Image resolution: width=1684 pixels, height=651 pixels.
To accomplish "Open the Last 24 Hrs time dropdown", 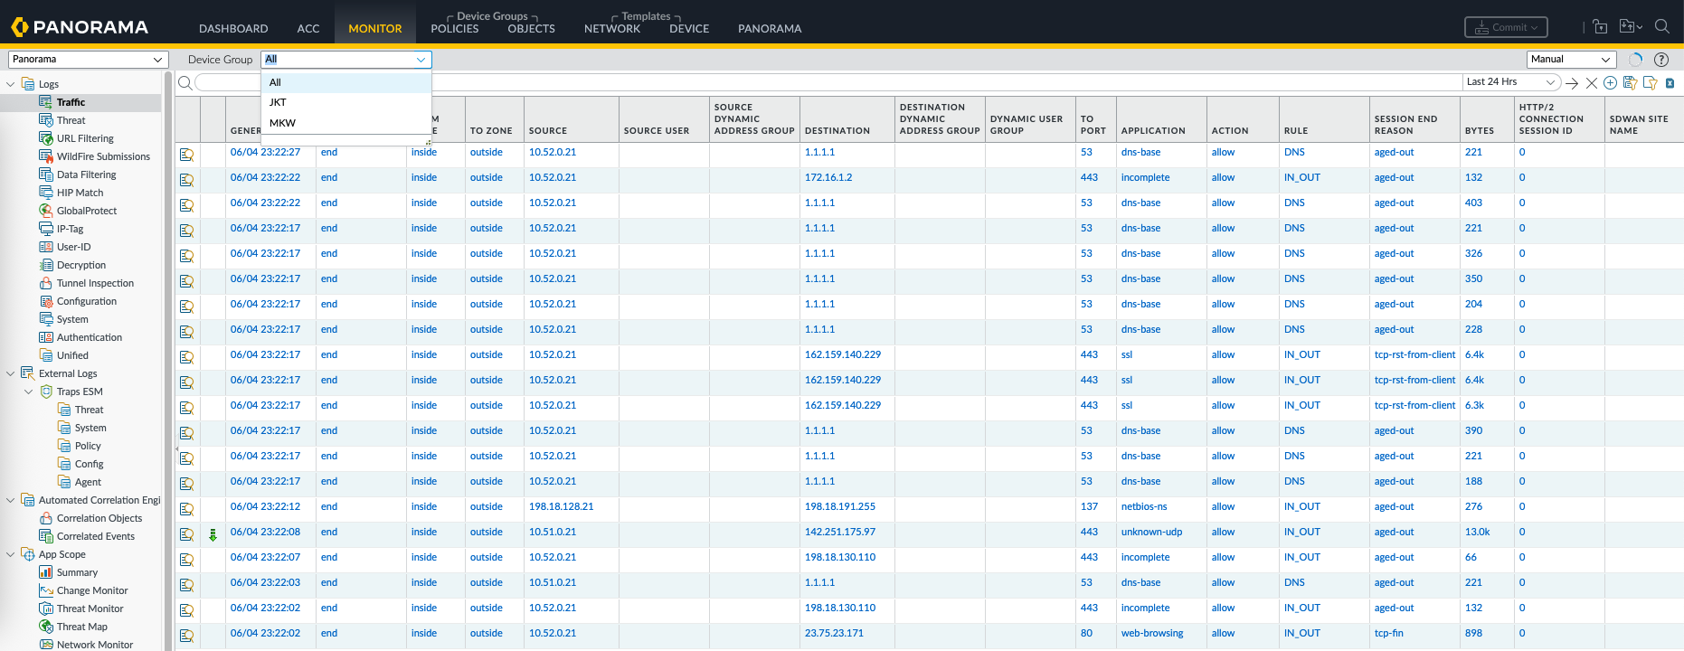I will (x=1511, y=82).
